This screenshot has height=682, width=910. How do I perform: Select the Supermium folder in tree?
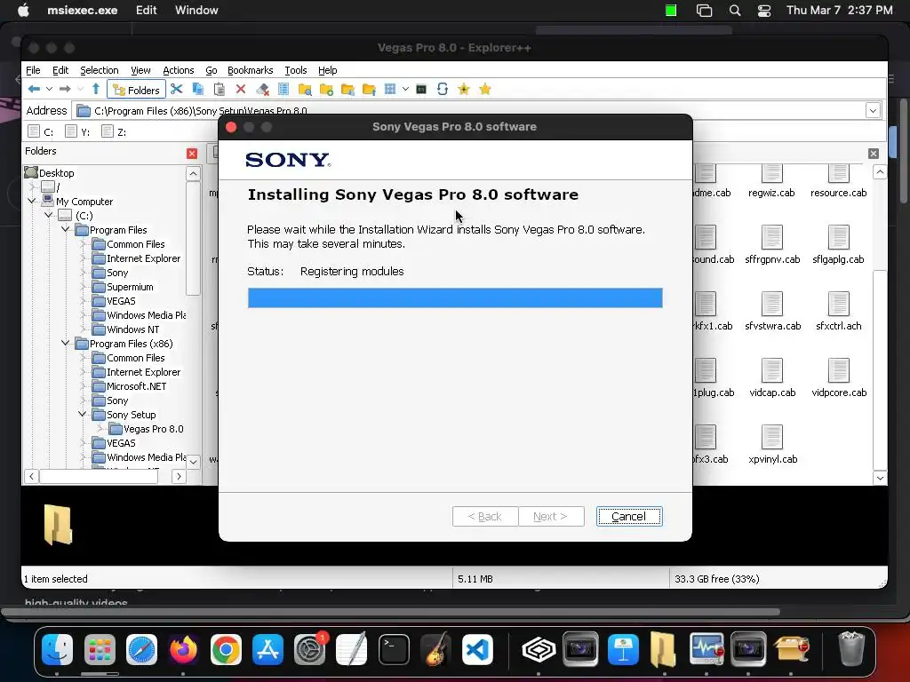point(130,287)
